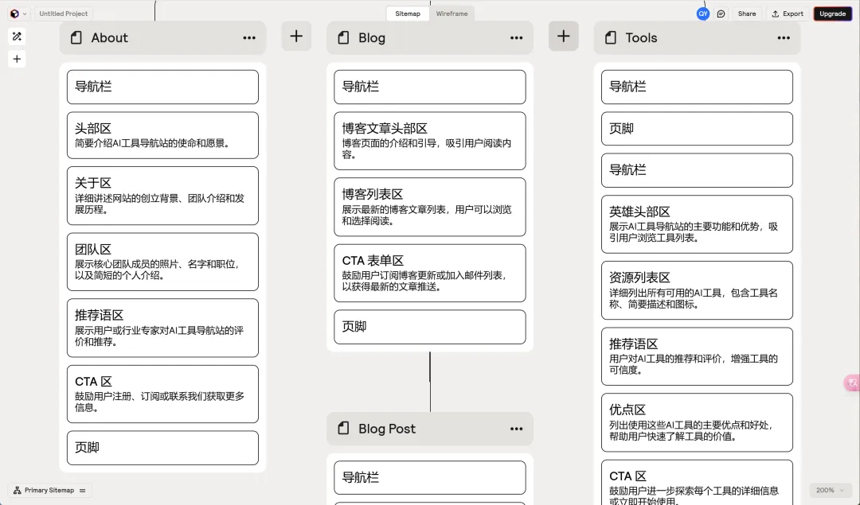Select 导航栏 section in About page
The height and width of the screenshot is (505, 860).
click(163, 87)
